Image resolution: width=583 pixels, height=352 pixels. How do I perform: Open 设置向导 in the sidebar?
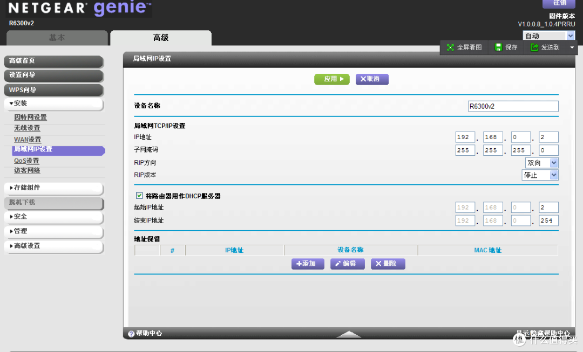(x=54, y=75)
